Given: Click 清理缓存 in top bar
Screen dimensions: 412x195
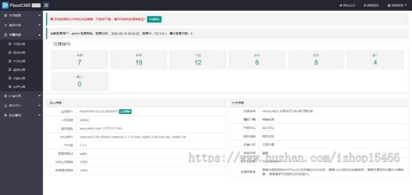Looking at the screenshot, I should pyautogui.click(x=373, y=5).
